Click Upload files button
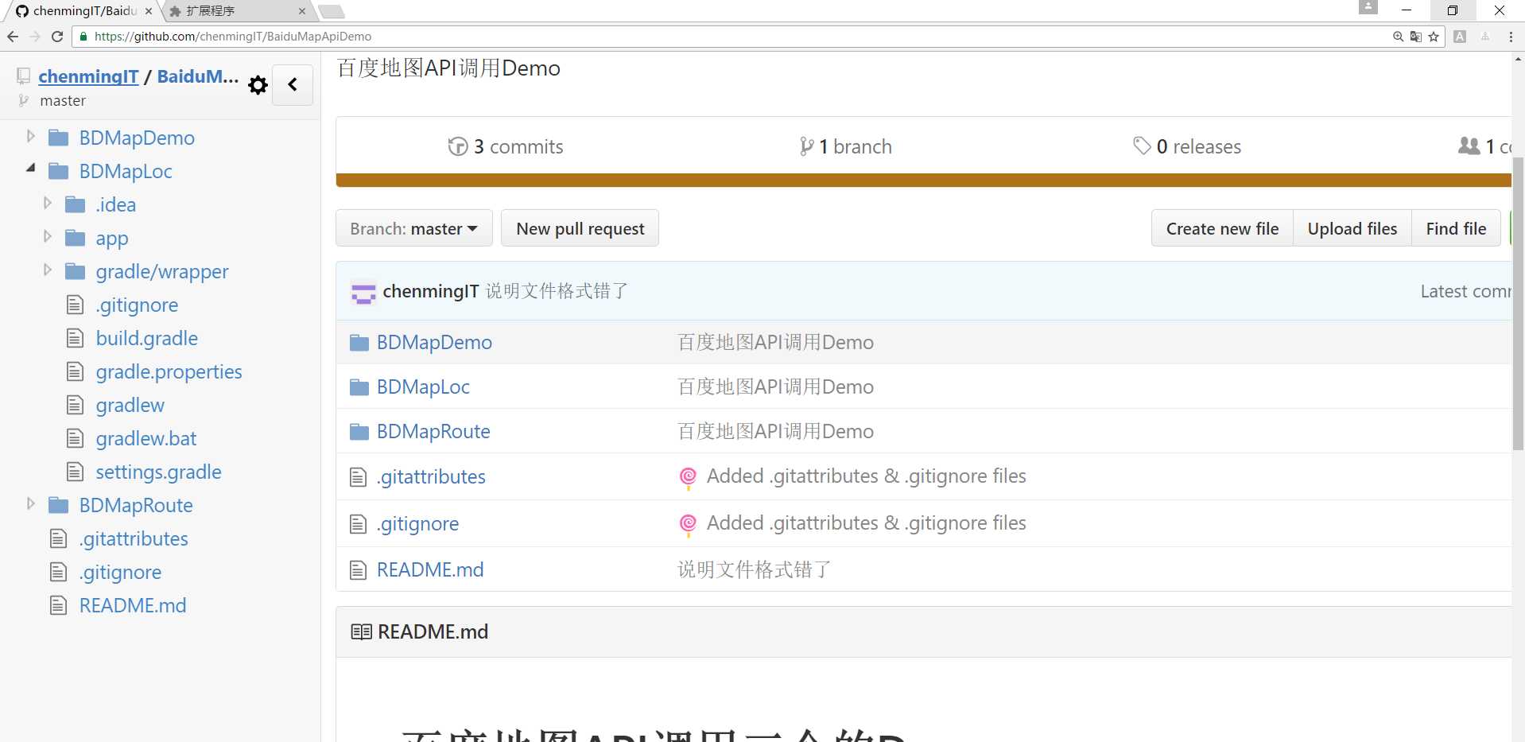 coord(1352,228)
